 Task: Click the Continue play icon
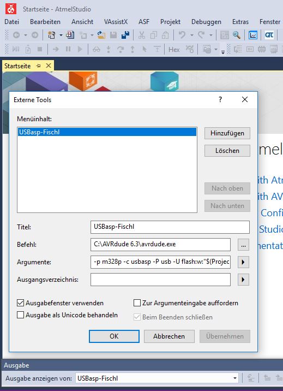80,49
